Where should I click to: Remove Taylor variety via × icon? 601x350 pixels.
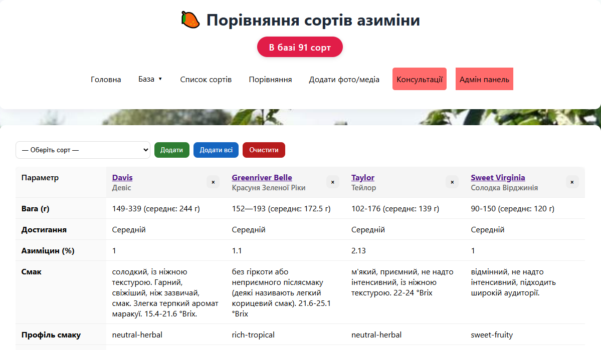pyautogui.click(x=452, y=182)
